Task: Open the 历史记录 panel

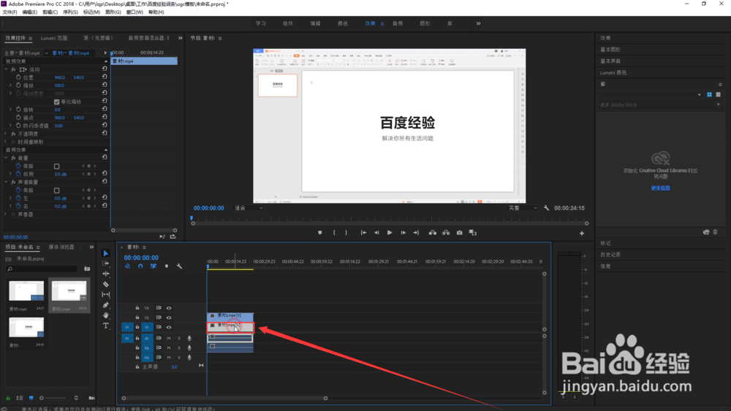Action: click(x=610, y=255)
